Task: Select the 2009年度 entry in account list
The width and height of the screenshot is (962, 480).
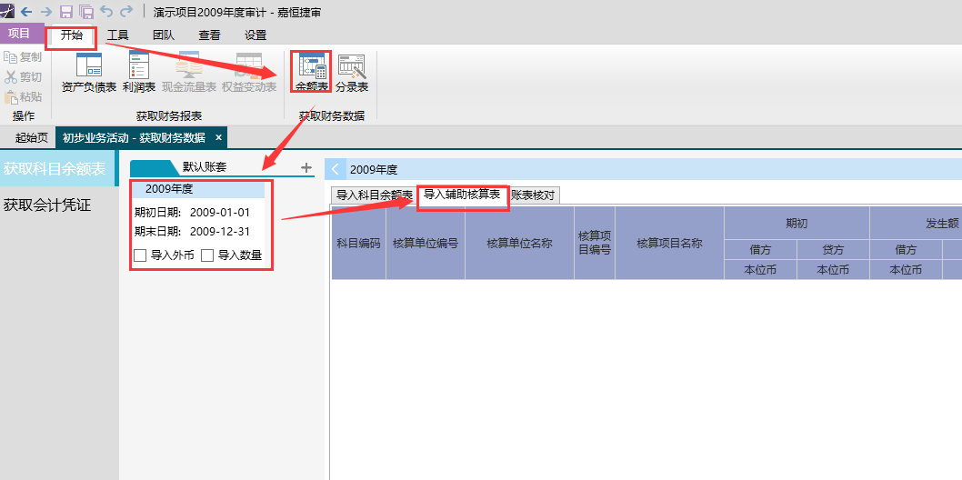Action: tap(197, 189)
